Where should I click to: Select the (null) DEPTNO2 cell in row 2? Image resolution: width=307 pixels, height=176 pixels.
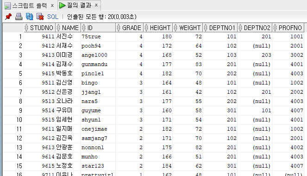[255, 46]
